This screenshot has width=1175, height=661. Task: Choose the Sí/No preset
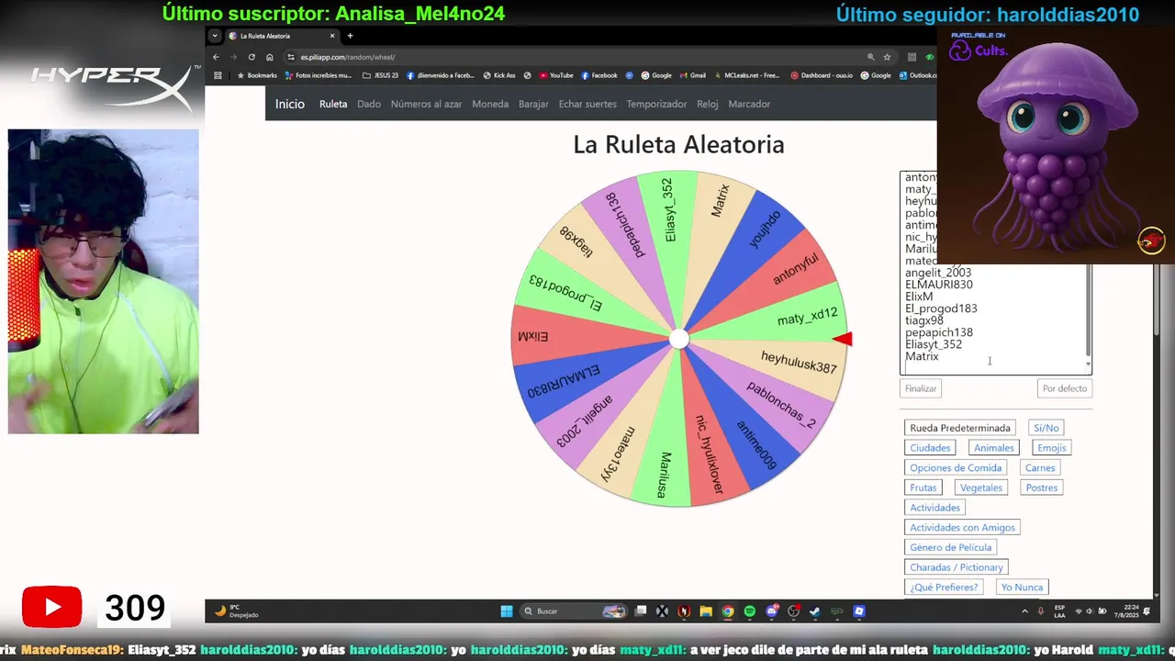tap(1046, 428)
